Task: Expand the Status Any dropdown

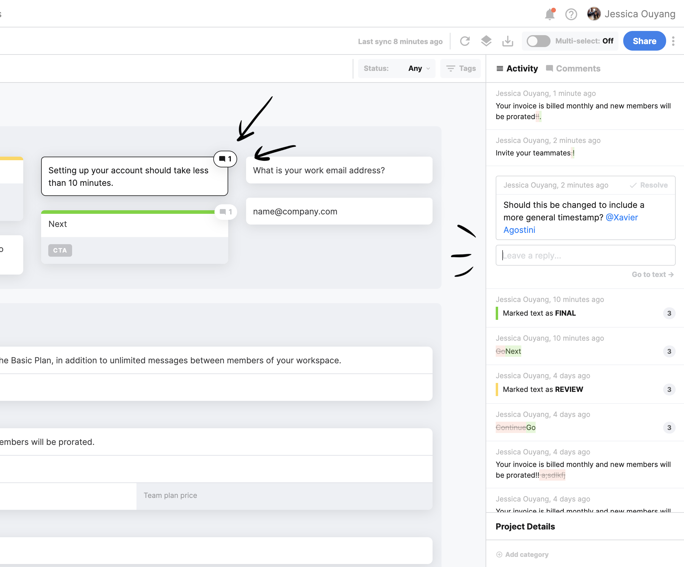Action: [x=419, y=68]
